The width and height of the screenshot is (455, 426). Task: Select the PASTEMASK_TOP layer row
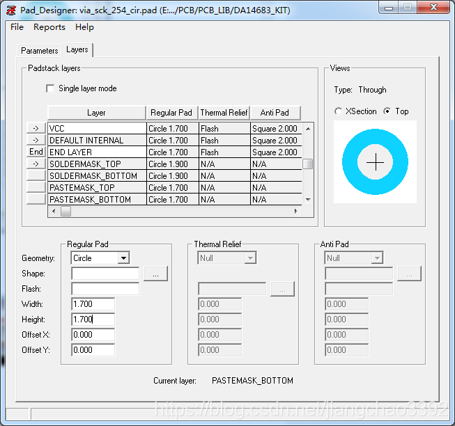pos(96,188)
